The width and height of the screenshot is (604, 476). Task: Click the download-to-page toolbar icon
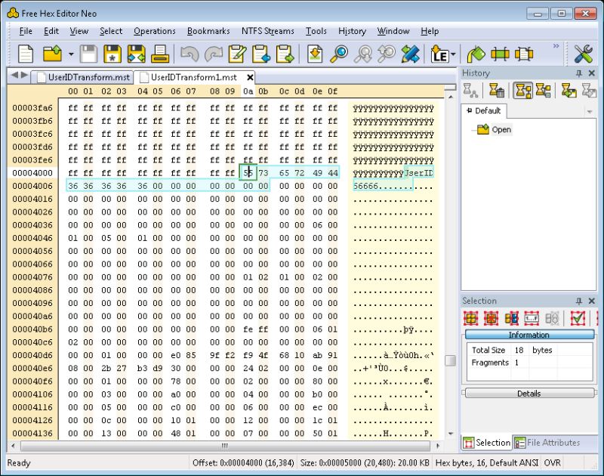pyautogui.click(x=315, y=54)
